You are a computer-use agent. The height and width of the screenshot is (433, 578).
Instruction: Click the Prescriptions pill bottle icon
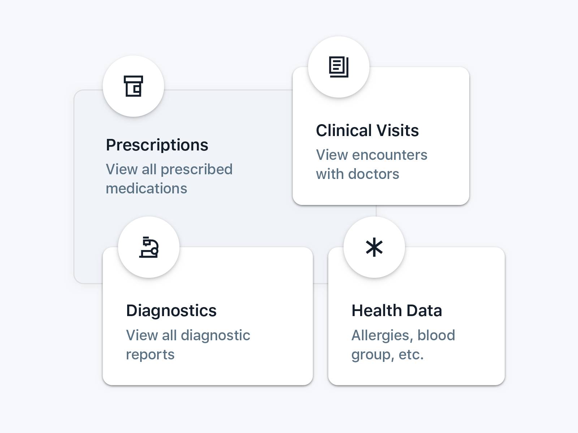pos(133,86)
